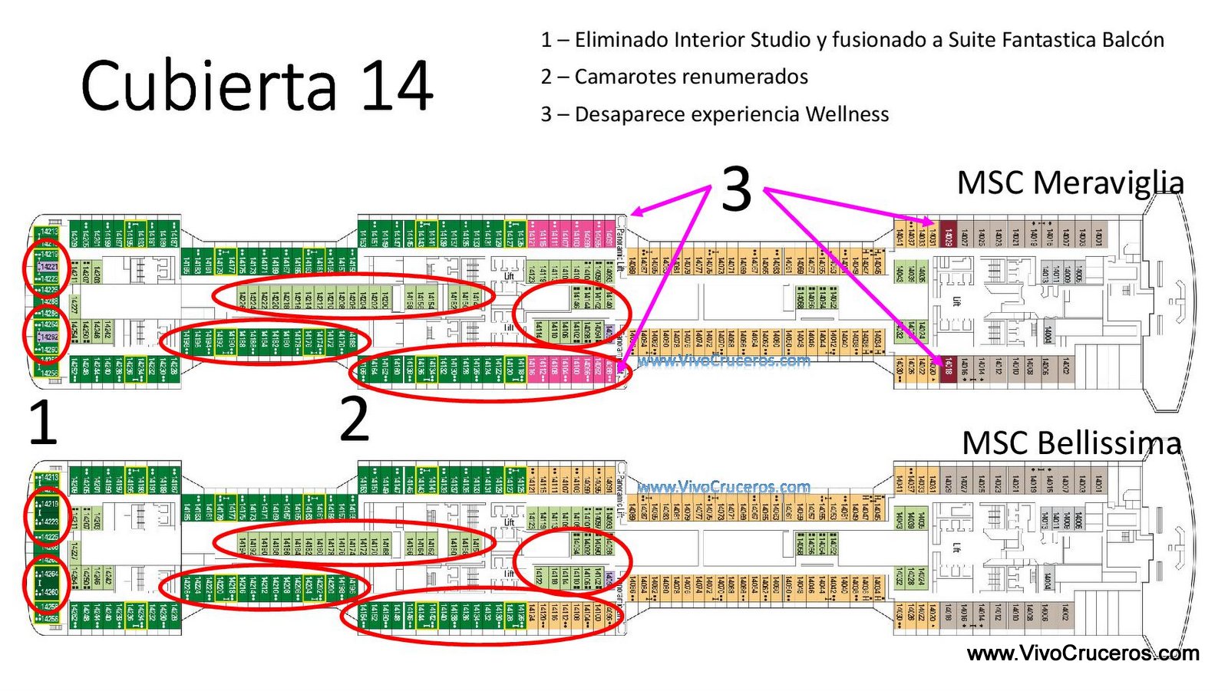Click legend line '2 – Camarotes renumerados'
The height and width of the screenshot is (691, 1228).
(675, 77)
